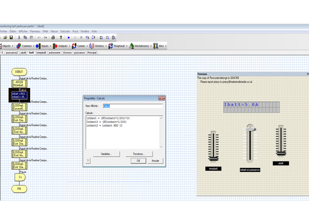Open the Puce menu

click(75, 31)
